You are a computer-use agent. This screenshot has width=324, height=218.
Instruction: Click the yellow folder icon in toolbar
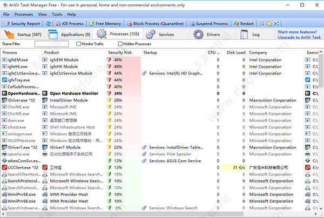click(x=269, y=24)
